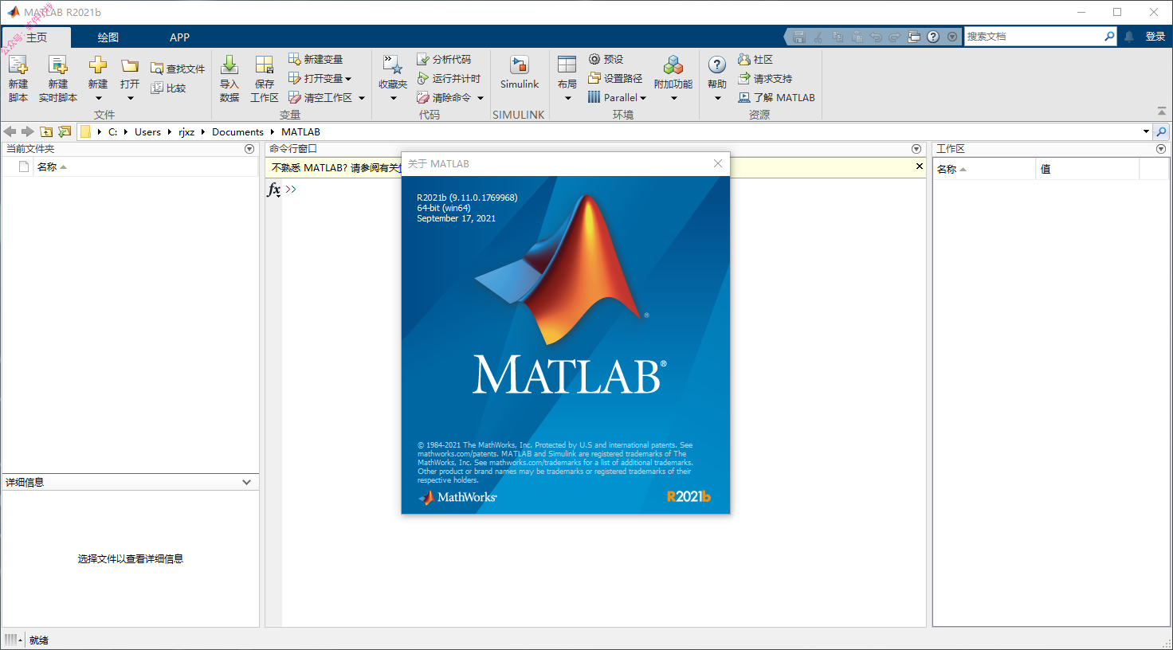Switch windows from quick access toolbar
The image size is (1173, 650).
point(914,37)
